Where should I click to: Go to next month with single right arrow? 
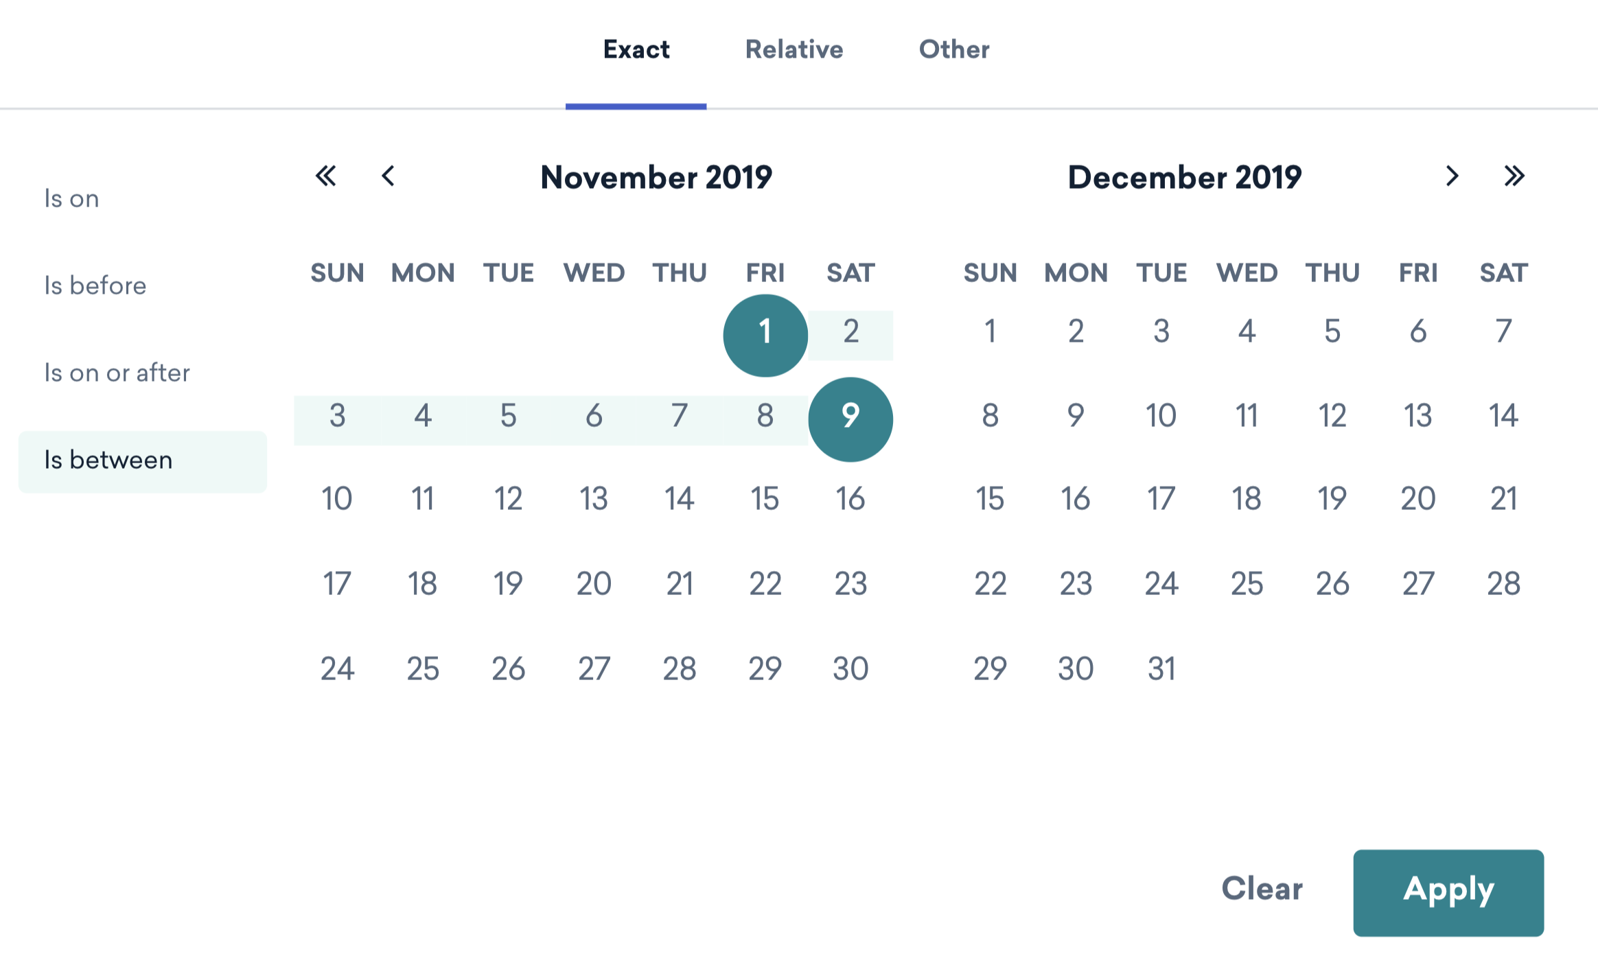tap(1452, 176)
